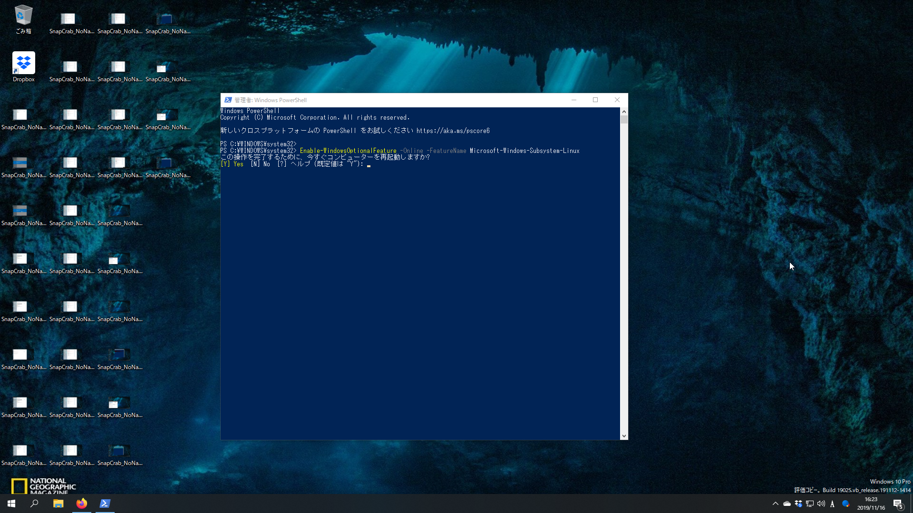Open the taskbar search magnifier
913x513 pixels.
(x=34, y=503)
